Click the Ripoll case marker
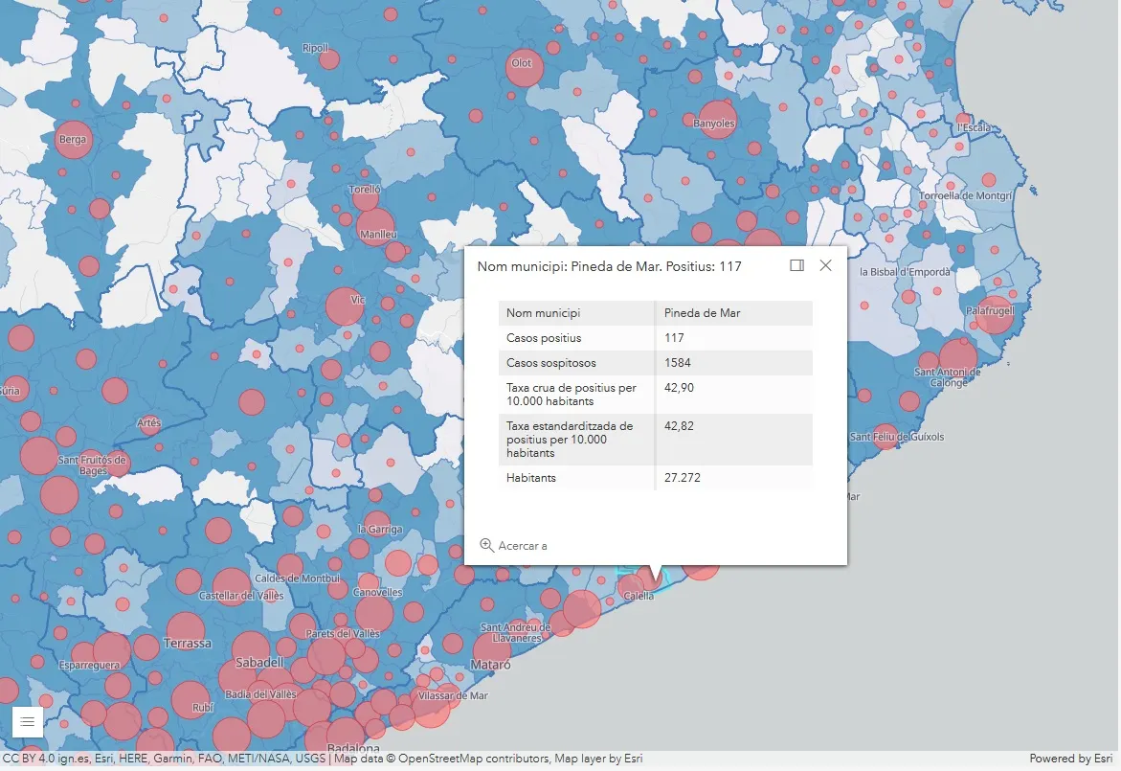The width and height of the screenshot is (1121, 771). 329,59
